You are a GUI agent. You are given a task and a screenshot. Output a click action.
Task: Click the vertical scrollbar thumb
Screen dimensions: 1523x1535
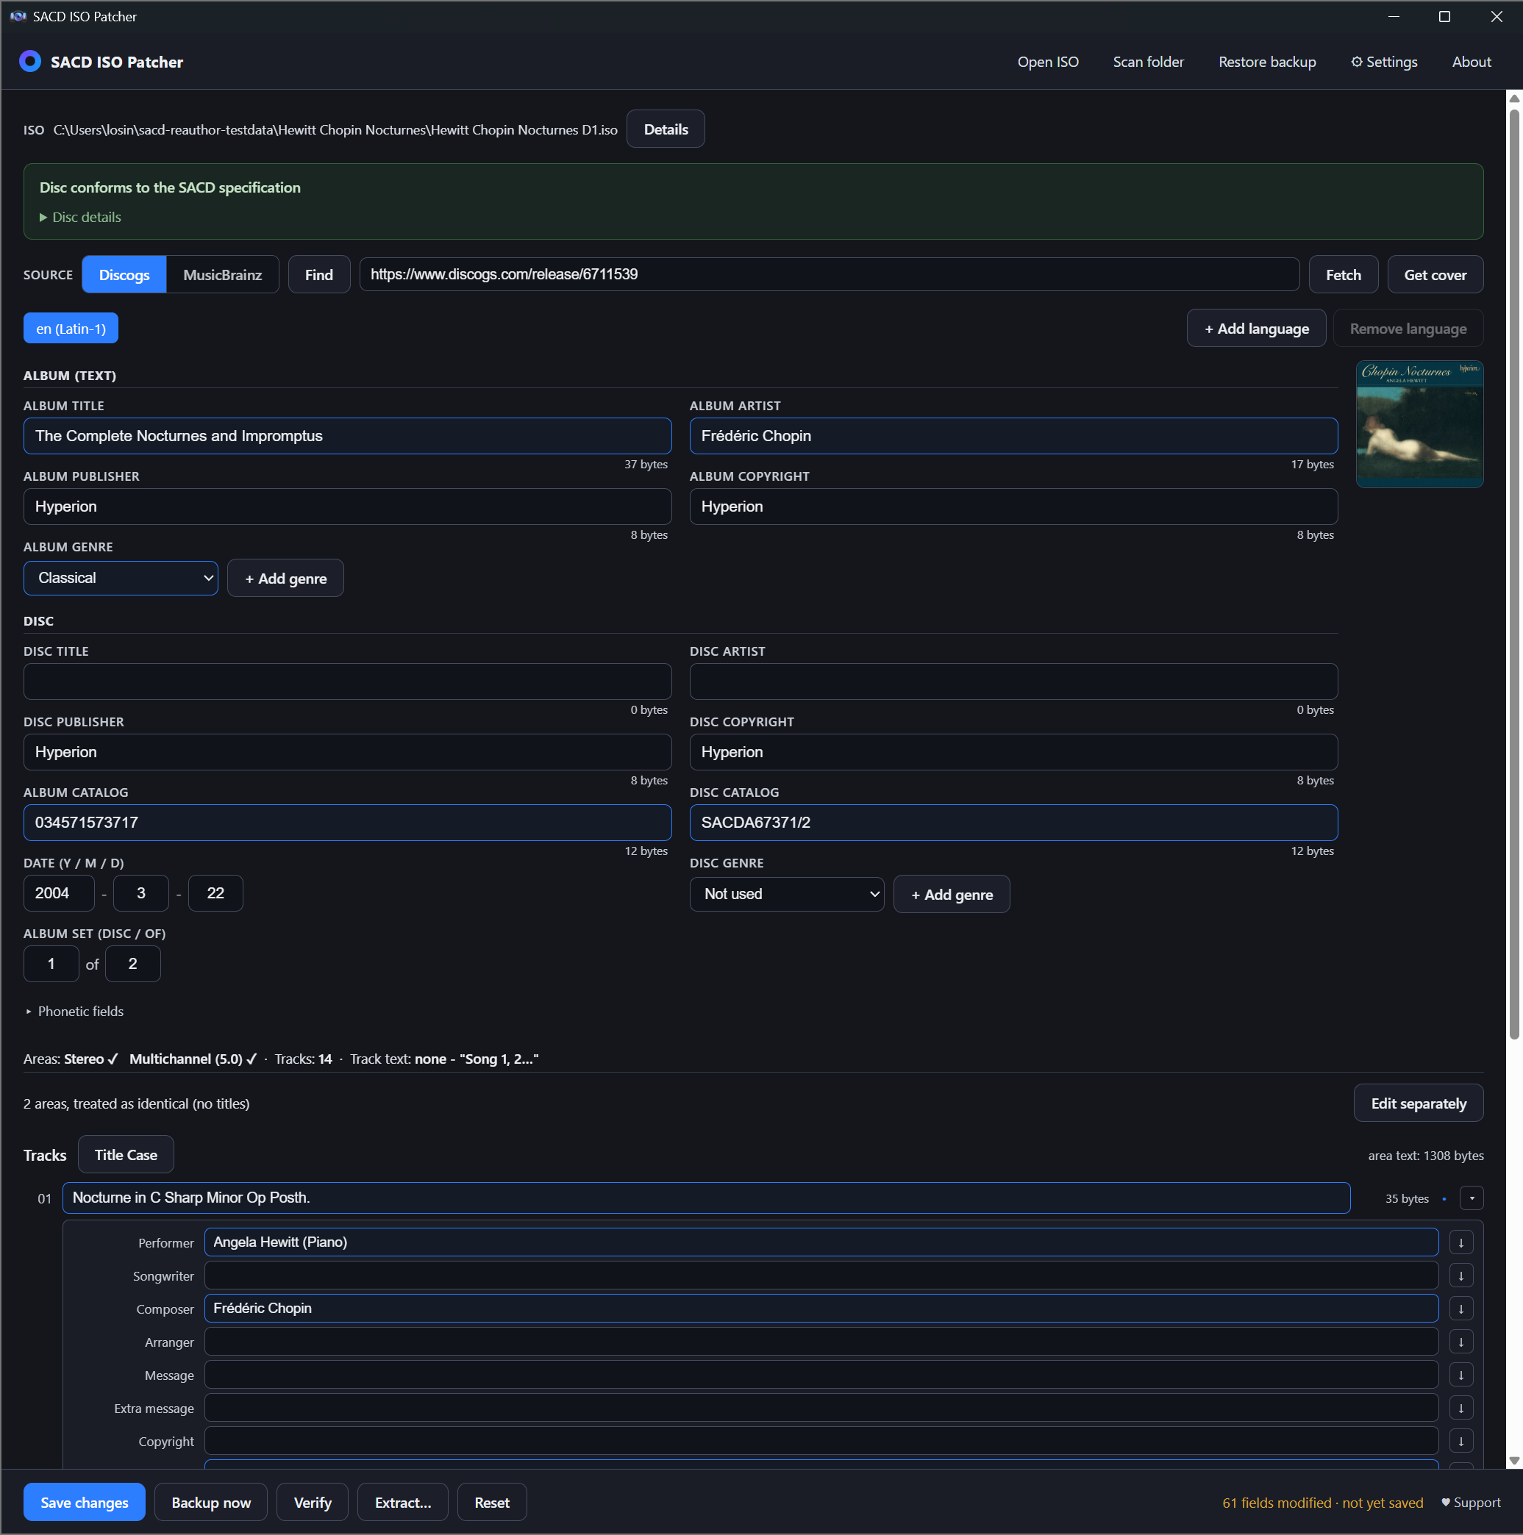tap(1514, 573)
